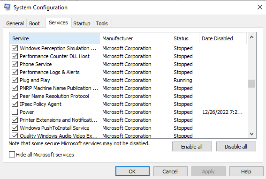This screenshot has height=179, width=266.
Task: Click the System Configuration title bar icon
Action: click(x=8, y=7)
